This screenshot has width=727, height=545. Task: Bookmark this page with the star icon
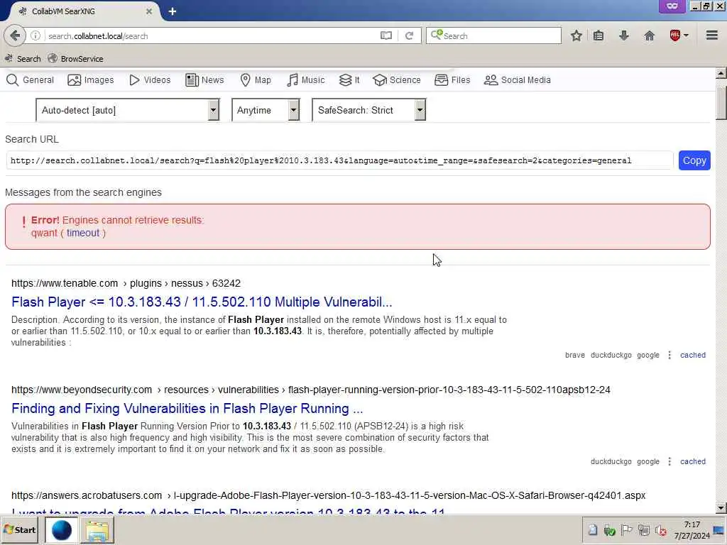point(576,35)
